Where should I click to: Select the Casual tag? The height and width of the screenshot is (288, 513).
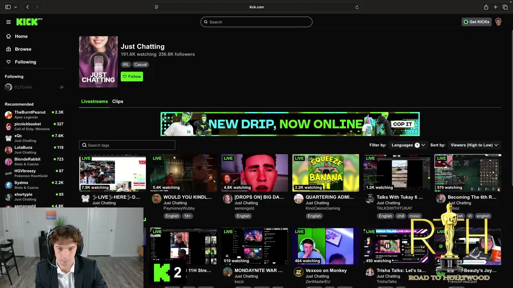coord(141,64)
